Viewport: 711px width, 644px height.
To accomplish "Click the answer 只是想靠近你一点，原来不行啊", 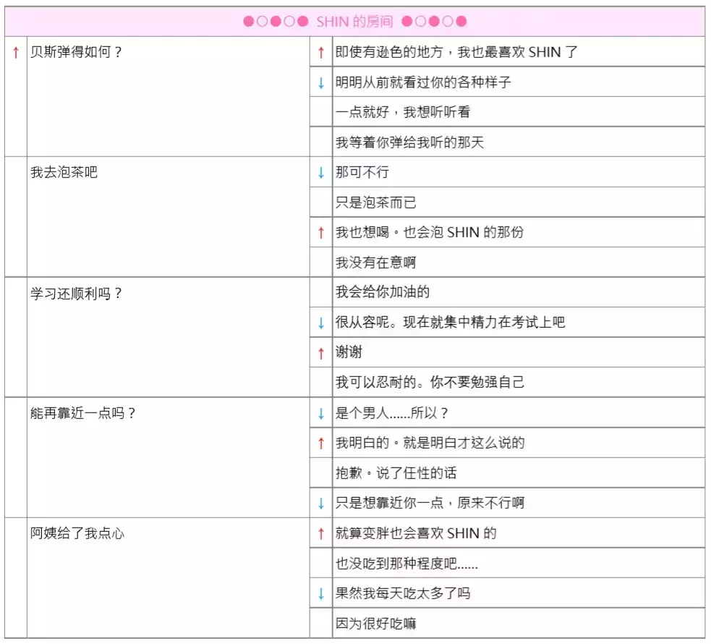I will point(430,503).
